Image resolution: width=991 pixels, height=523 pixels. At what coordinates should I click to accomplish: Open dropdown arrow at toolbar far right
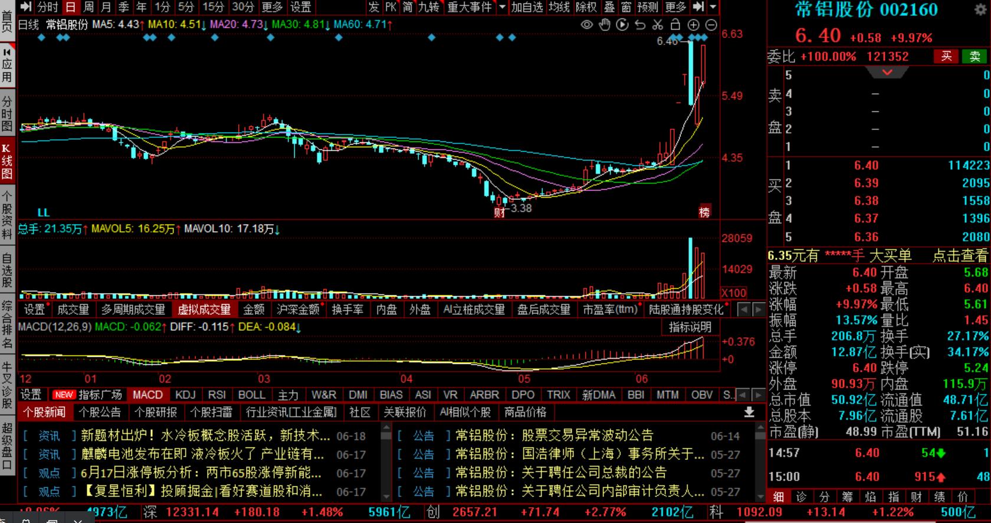pyautogui.click(x=713, y=7)
